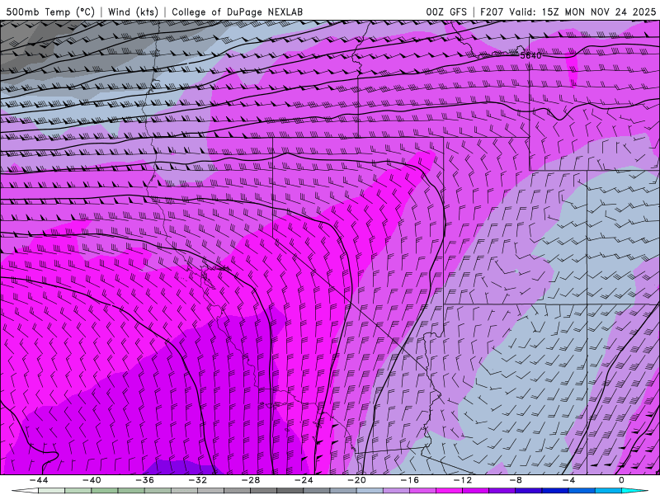Click the -16 colorbar tick label
This screenshot has width=660, height=495.
409,480
